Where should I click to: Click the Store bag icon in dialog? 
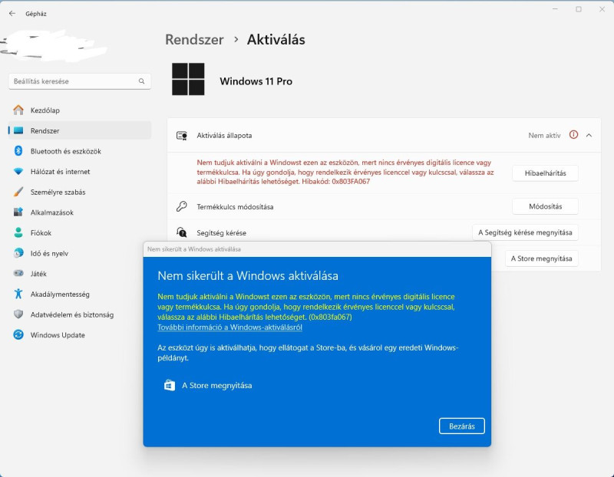(x=170, y=386)
